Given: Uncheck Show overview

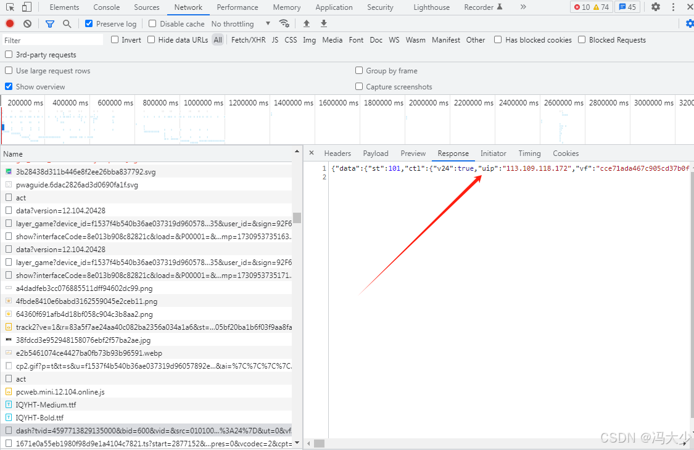Looking at the screenshot, I should (x=9, y=86).
